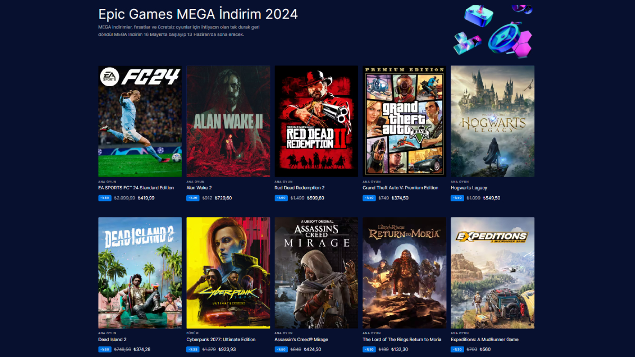Viewport: 635px width, 357px height.
Task: Click the struck-through ₺1.379 original price
Action: pos(210,350)
